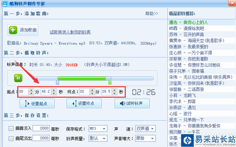Screen dimensions: 236x147
Task: Select 心瑶 - 逆行 in the list
Action: point(202,114)
